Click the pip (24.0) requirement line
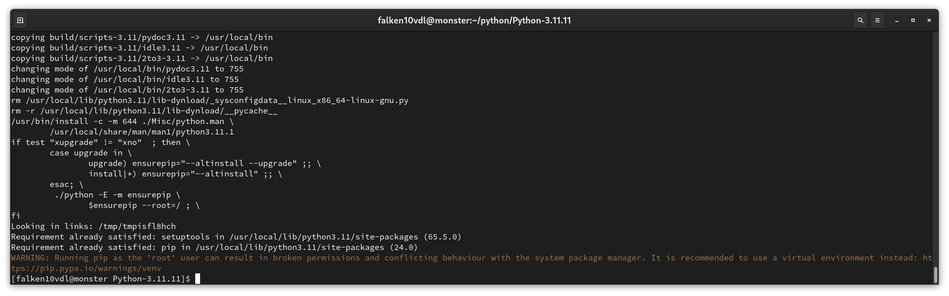Screen dimensions: 949x296 click(x=214, y=247)
